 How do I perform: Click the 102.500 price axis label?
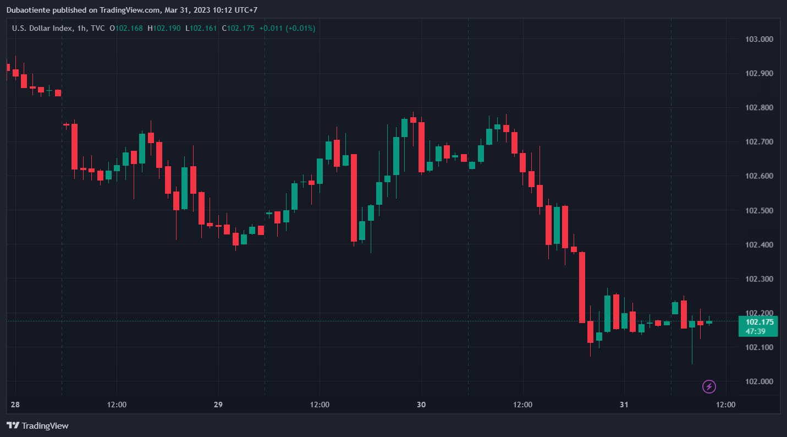[x=759, y=210]
